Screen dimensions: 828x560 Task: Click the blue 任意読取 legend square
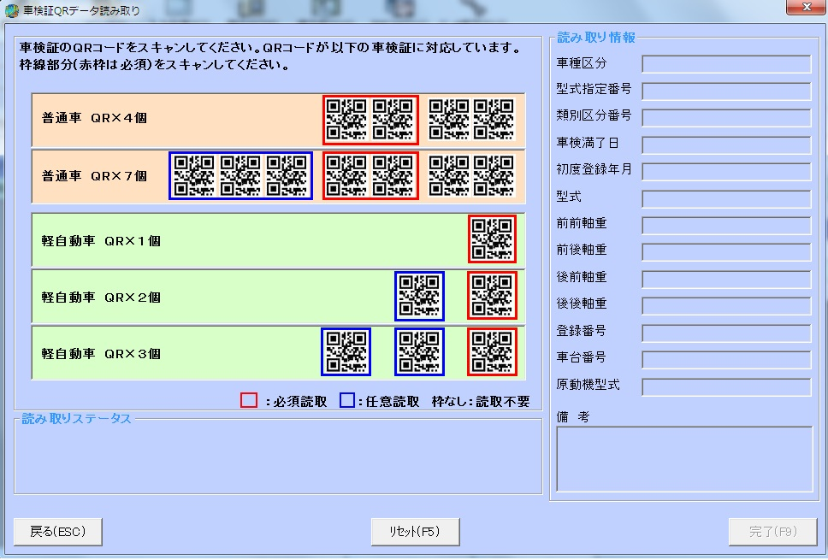click(x=347, y=400)
